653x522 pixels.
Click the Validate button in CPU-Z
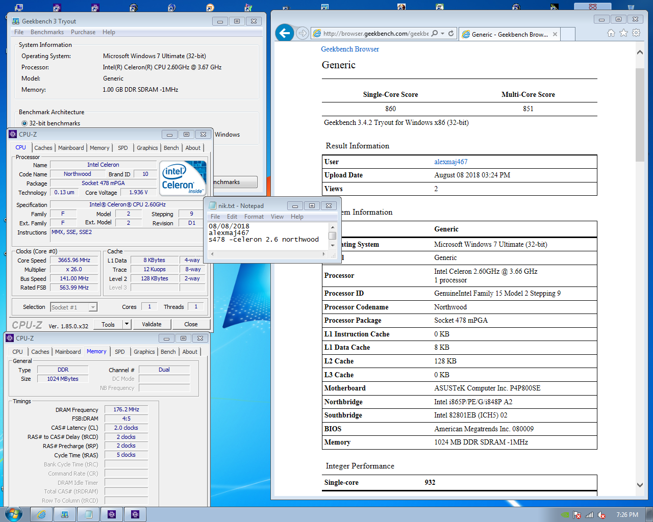152,324
